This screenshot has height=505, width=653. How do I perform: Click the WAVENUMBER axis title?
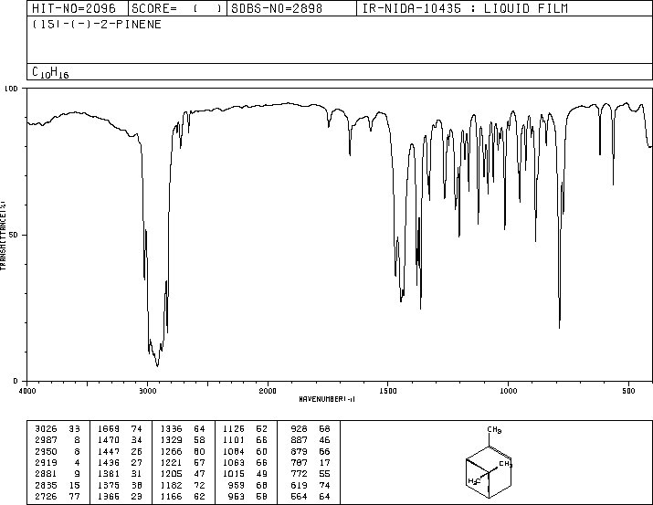pyautogui.click(x=327, y=399)
